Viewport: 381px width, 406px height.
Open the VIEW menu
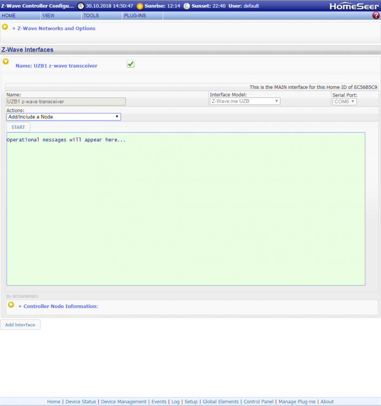(48, 16)
